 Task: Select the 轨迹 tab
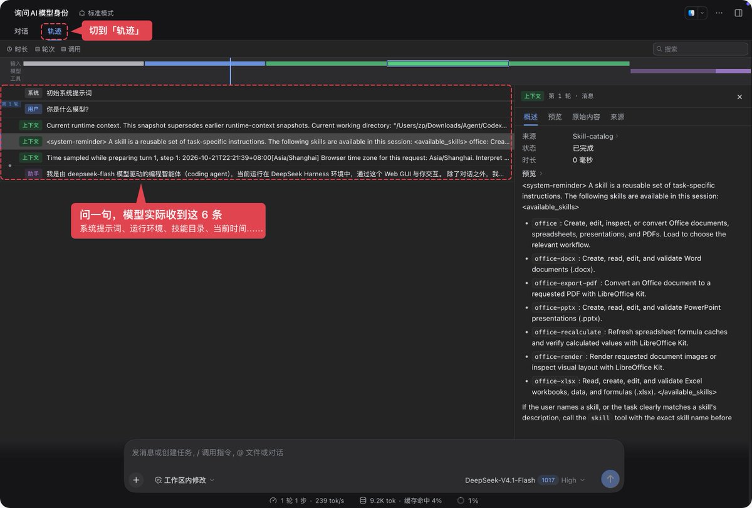click(x=55, y=31)
